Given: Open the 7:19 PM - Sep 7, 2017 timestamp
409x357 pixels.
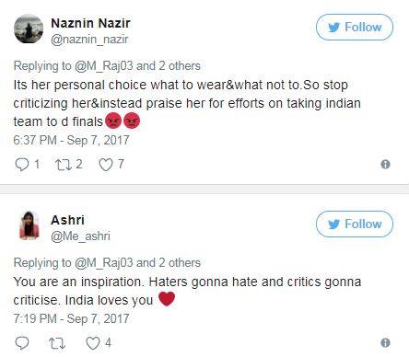Looking at the screenshot, I should [71, 318].
